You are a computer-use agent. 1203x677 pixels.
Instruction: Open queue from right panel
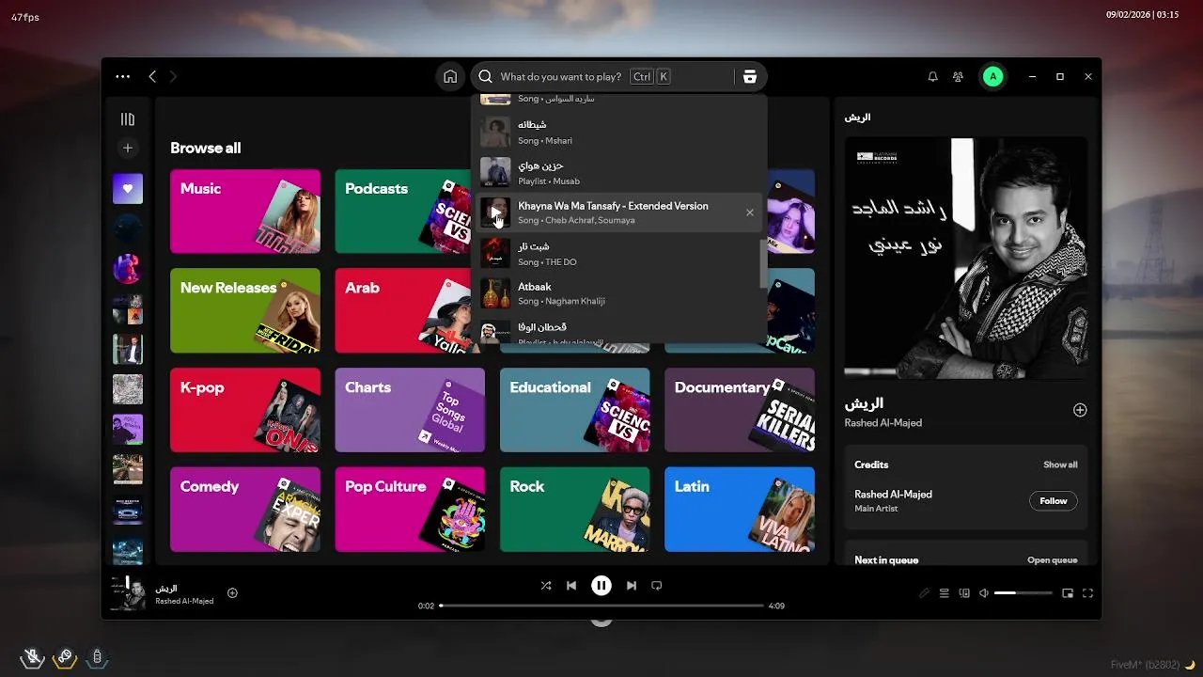coord(1053,560)
